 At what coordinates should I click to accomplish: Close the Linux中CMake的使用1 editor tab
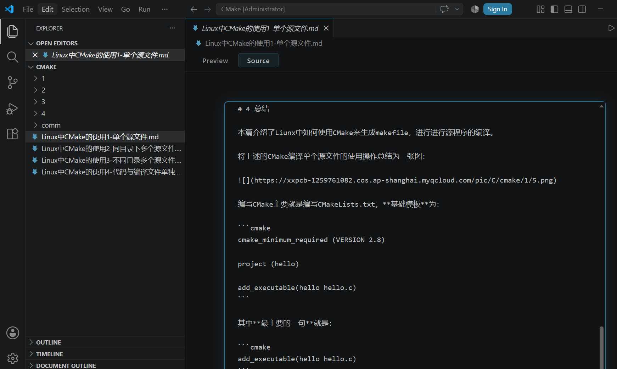(326, 28)
